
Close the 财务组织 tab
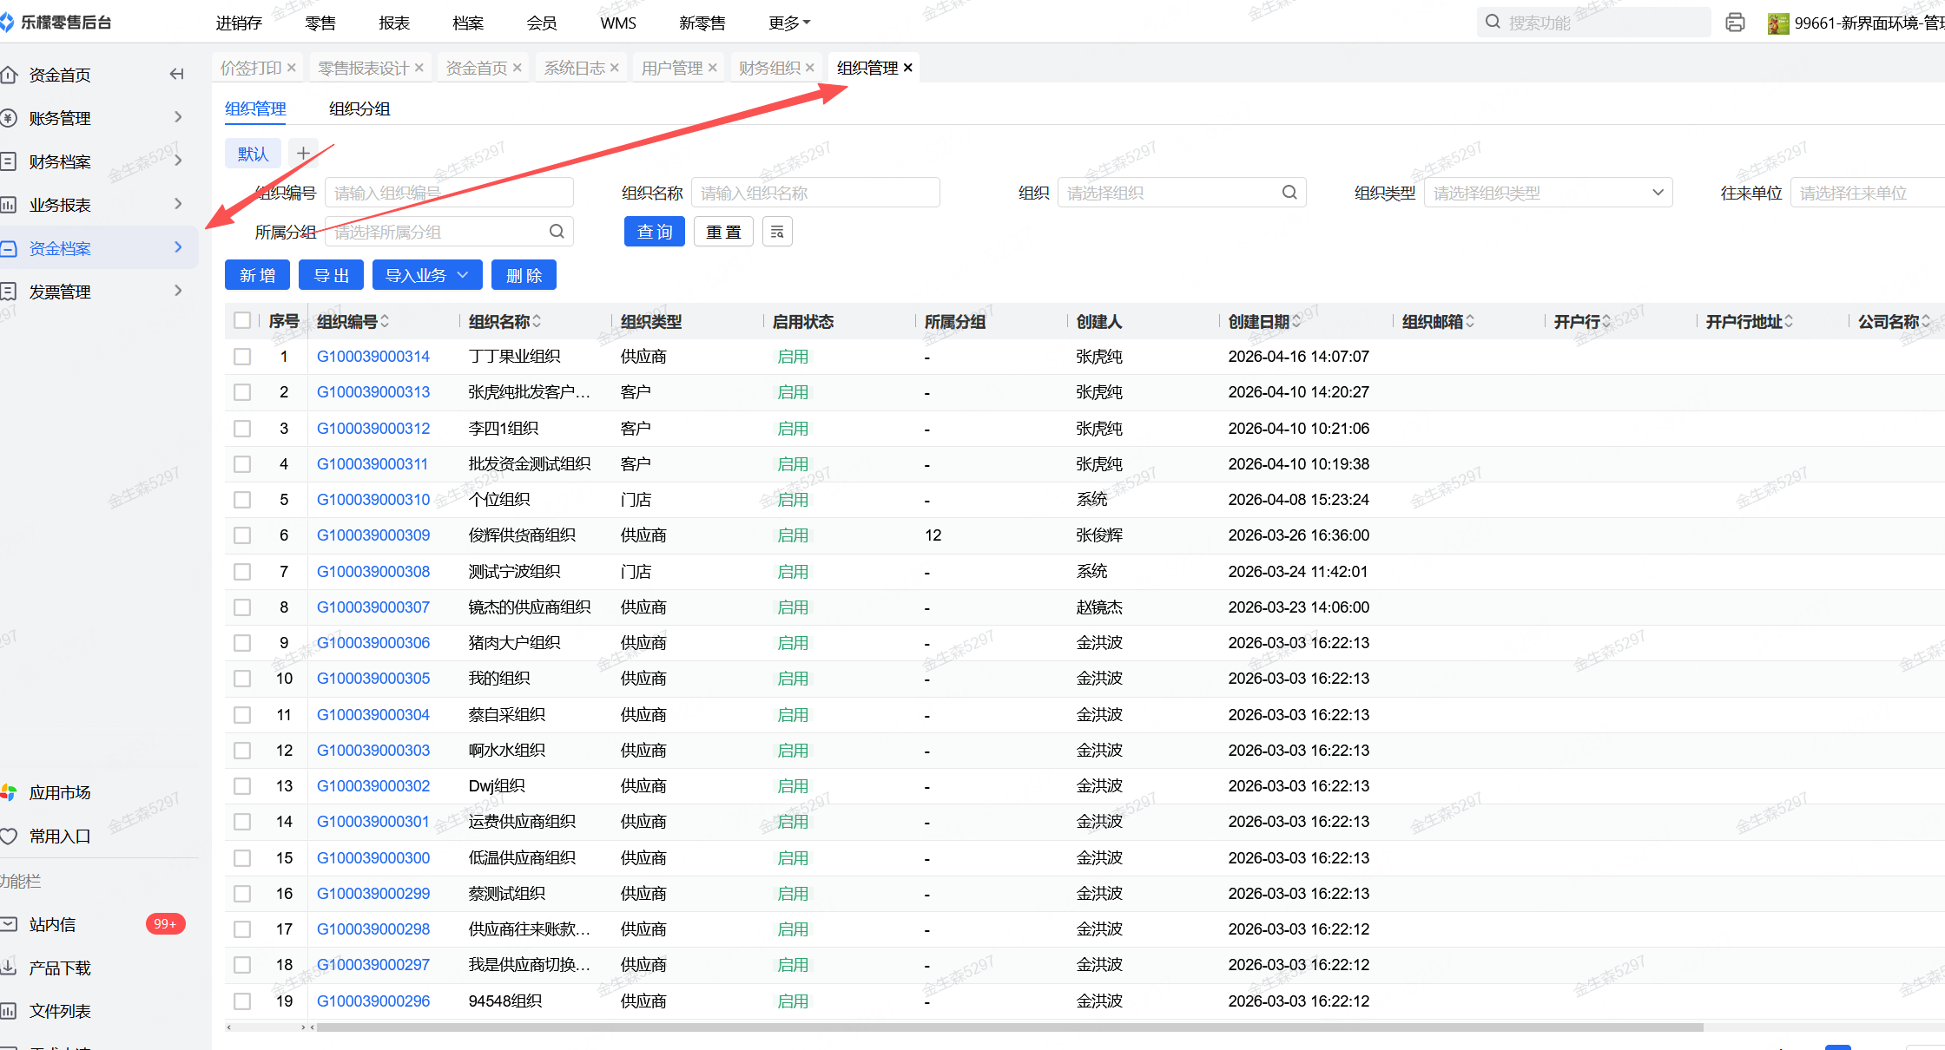(x=809, y=68)
